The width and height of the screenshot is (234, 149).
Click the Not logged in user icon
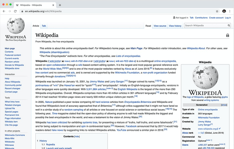[174, 18]
